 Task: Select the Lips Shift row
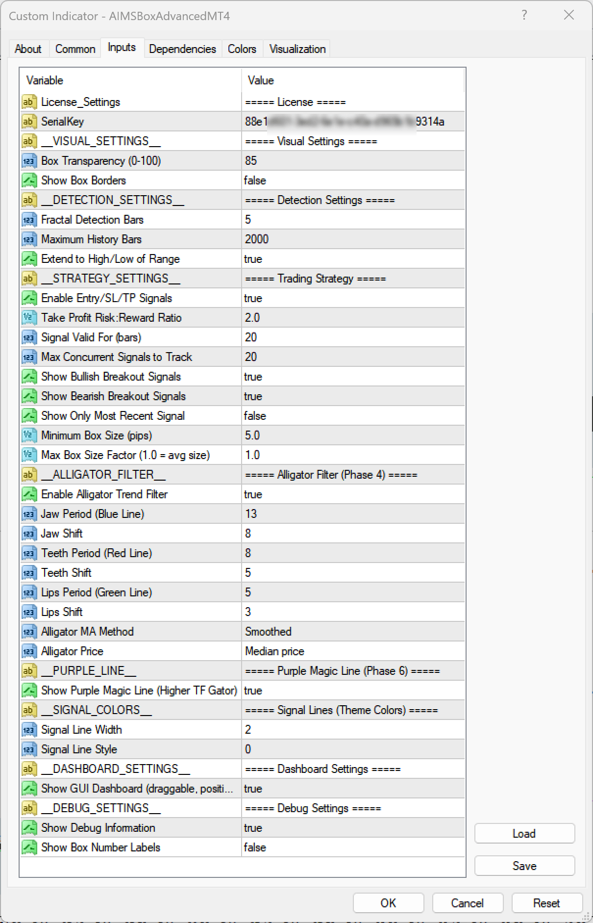243,612
